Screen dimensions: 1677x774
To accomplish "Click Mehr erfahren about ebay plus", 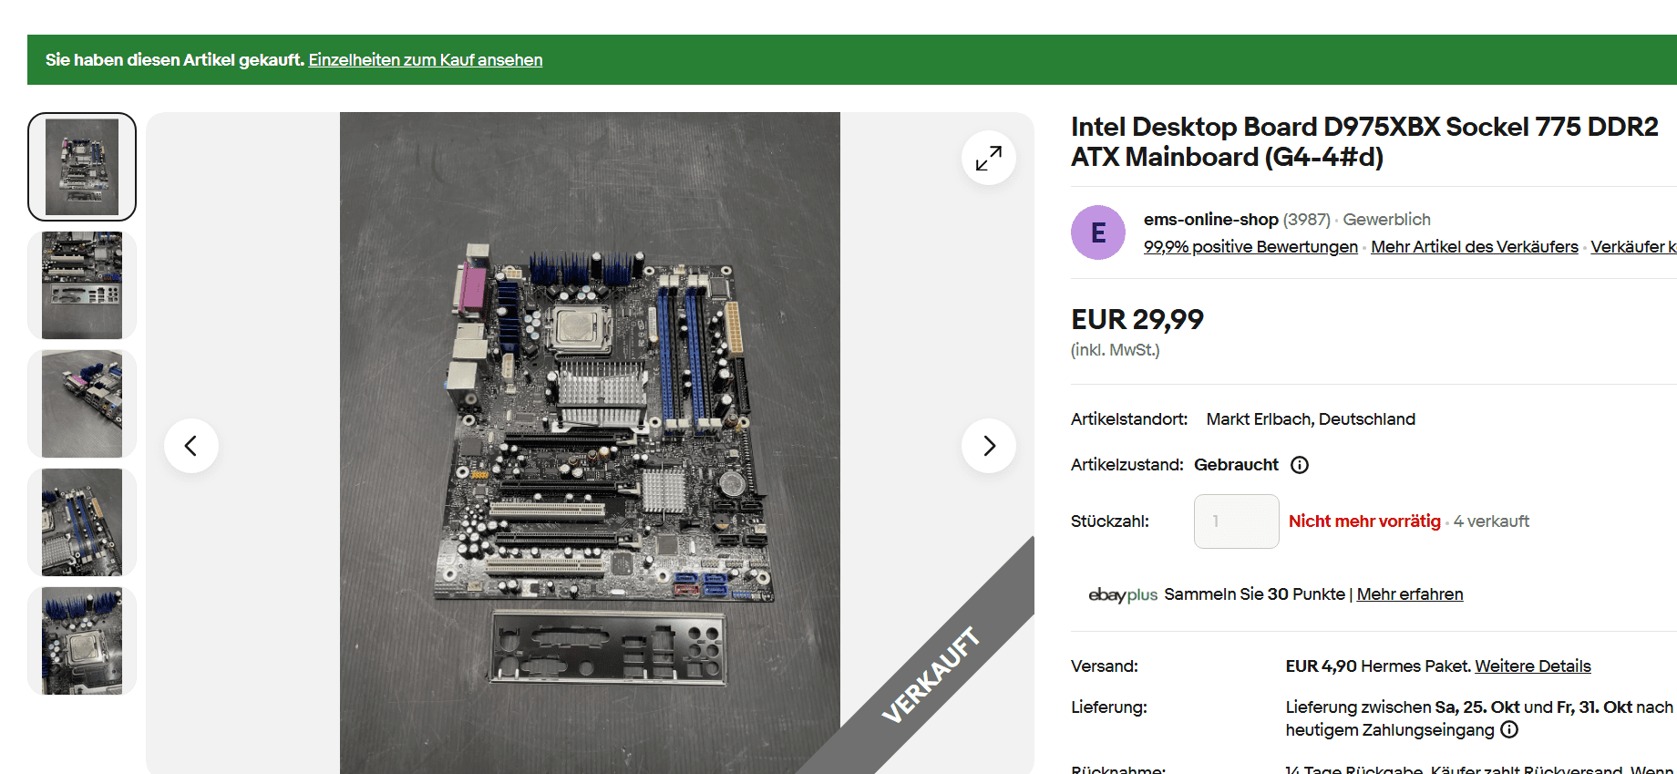I will click(x=1410, y=594).
